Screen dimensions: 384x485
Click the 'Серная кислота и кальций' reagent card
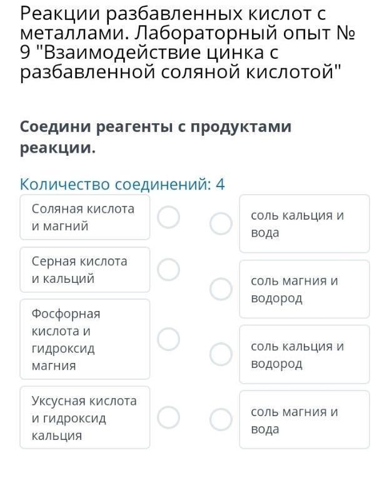pyautogui.click(x=84, y=270)
